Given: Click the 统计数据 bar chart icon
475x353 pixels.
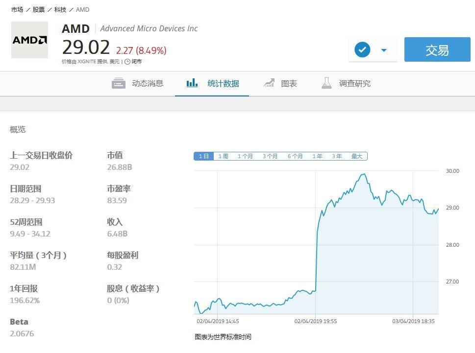Looking at the screenshot, I should click(192, 83).
